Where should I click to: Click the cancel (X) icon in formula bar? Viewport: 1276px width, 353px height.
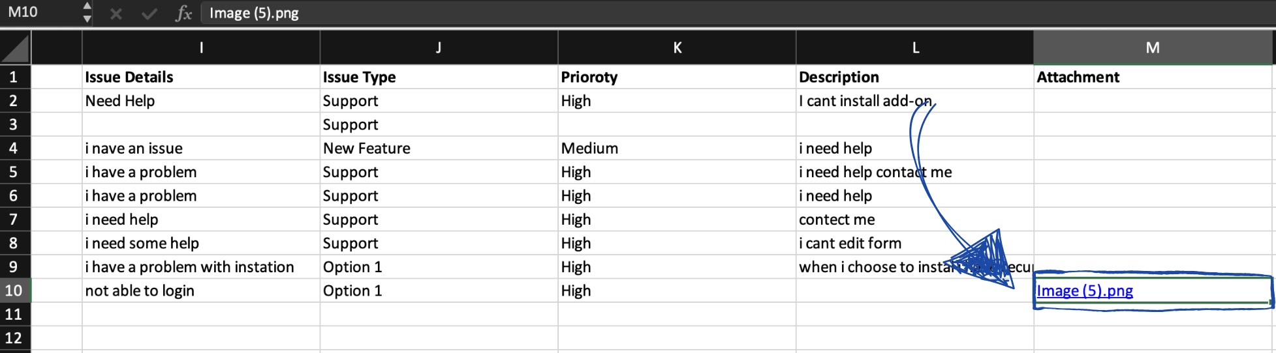[116, 14]
